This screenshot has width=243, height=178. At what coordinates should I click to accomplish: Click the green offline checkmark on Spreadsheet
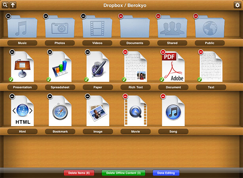[49, 79]
